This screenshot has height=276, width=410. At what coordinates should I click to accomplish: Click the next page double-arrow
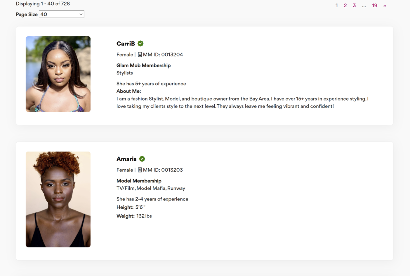pos(385,6)
